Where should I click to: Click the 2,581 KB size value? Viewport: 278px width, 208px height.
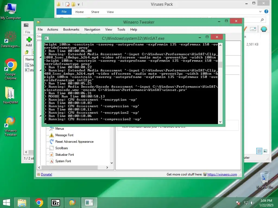click(x=252, y=44)
